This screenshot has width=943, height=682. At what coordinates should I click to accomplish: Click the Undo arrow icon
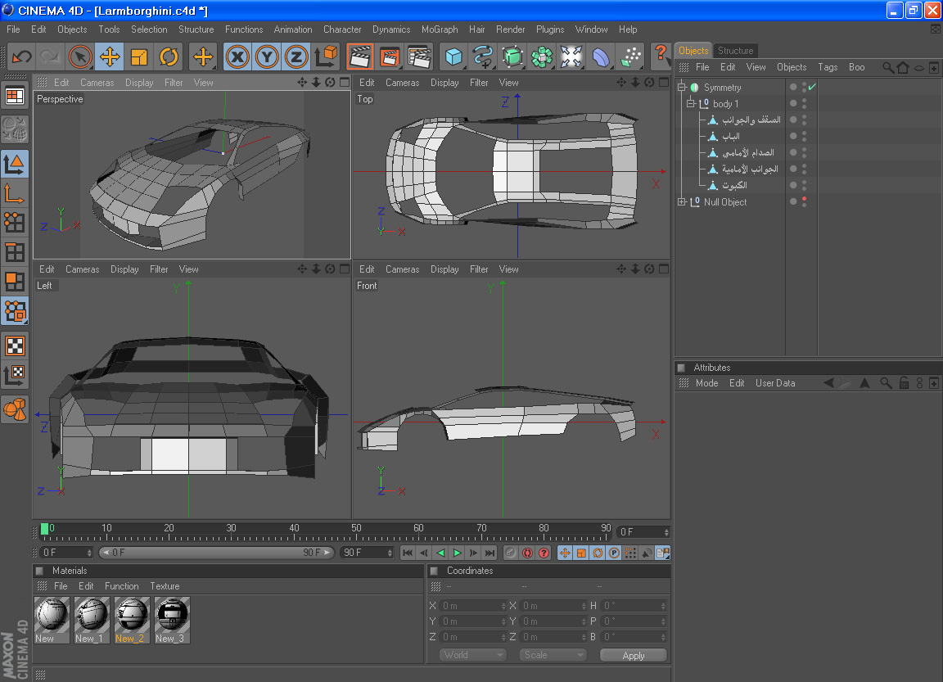click(x=21, y=57)
